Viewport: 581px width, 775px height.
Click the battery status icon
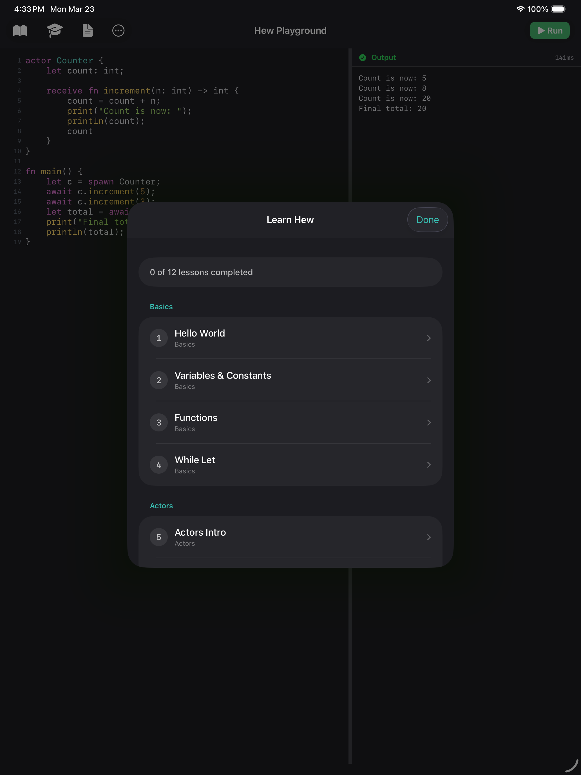(558, 9)
